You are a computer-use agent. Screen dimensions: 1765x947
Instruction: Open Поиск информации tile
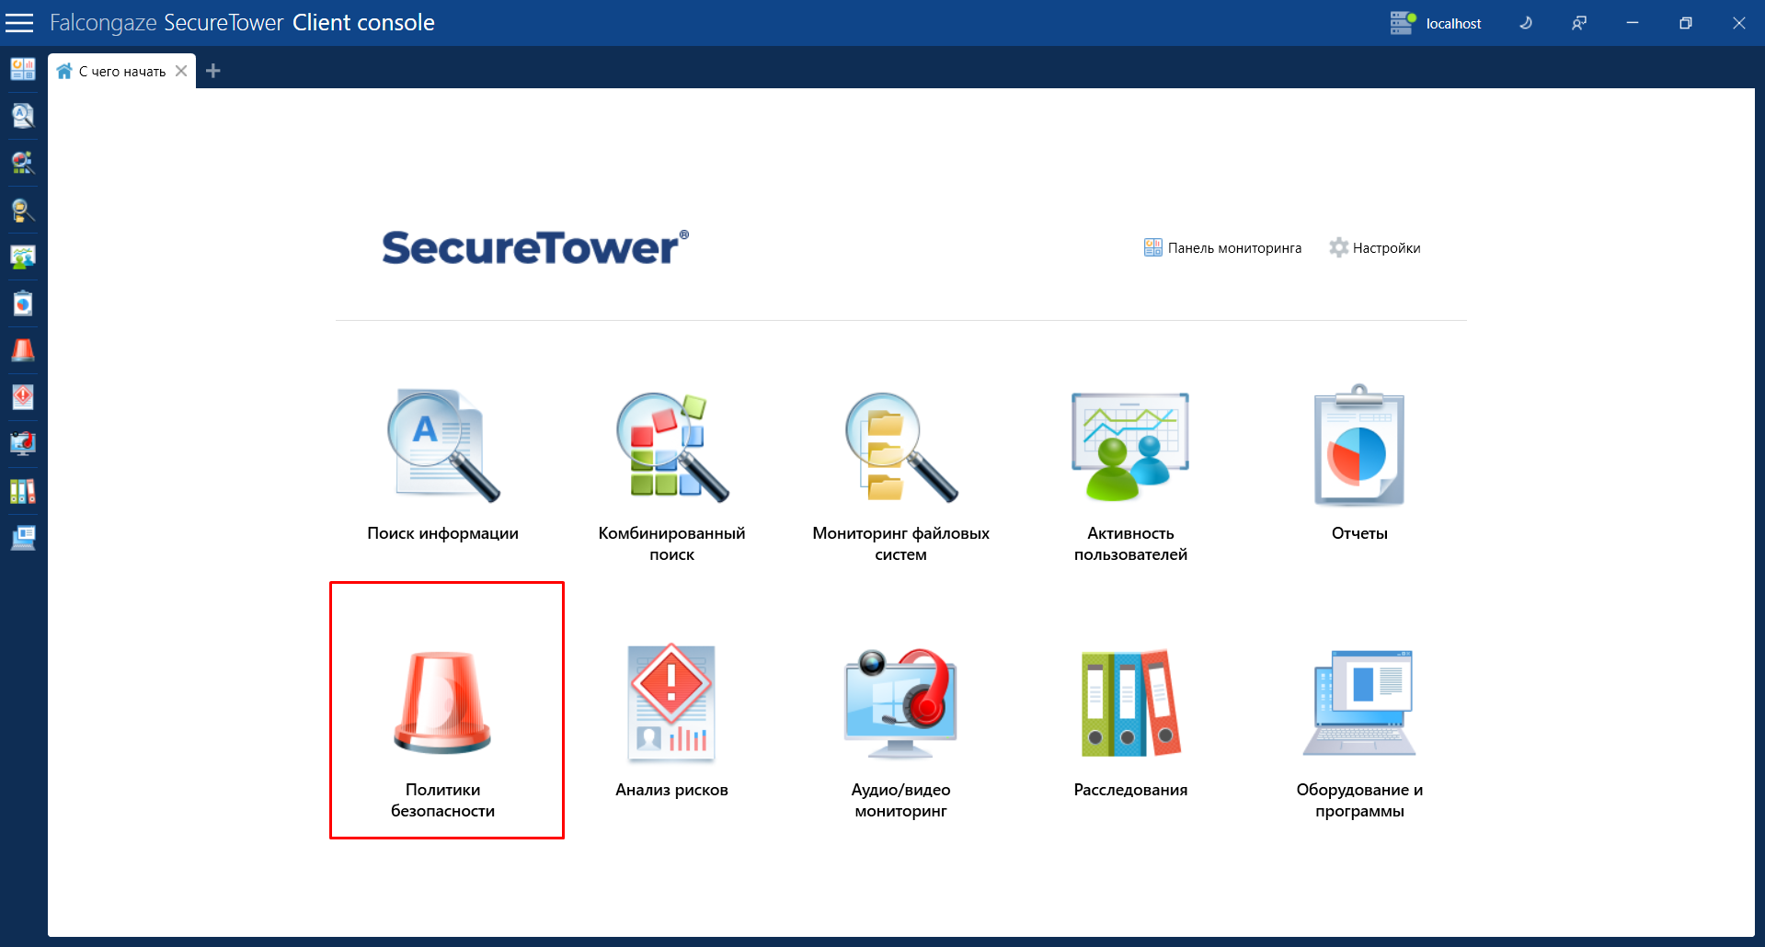tap(443, 464)
